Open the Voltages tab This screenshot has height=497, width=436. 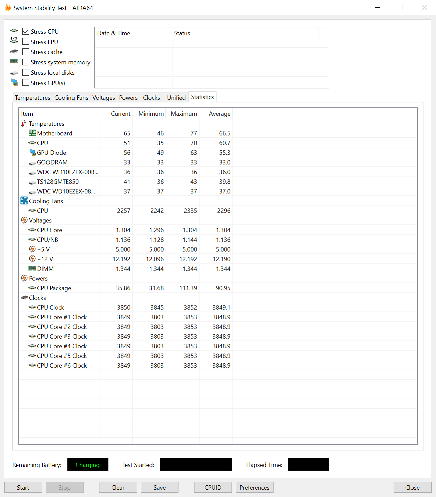[103, 97]
